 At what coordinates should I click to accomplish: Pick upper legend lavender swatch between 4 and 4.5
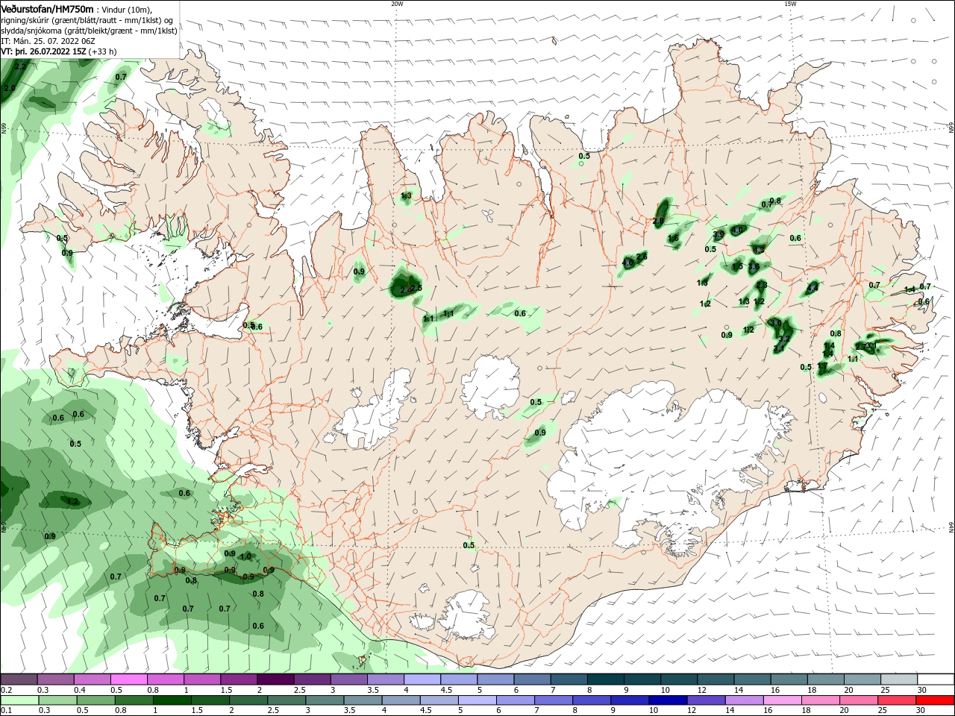421,679
